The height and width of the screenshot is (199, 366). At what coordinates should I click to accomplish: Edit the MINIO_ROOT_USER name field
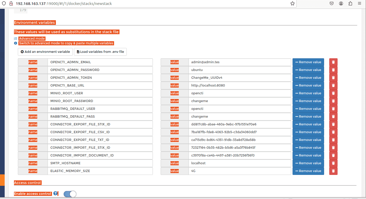(100, 93)
